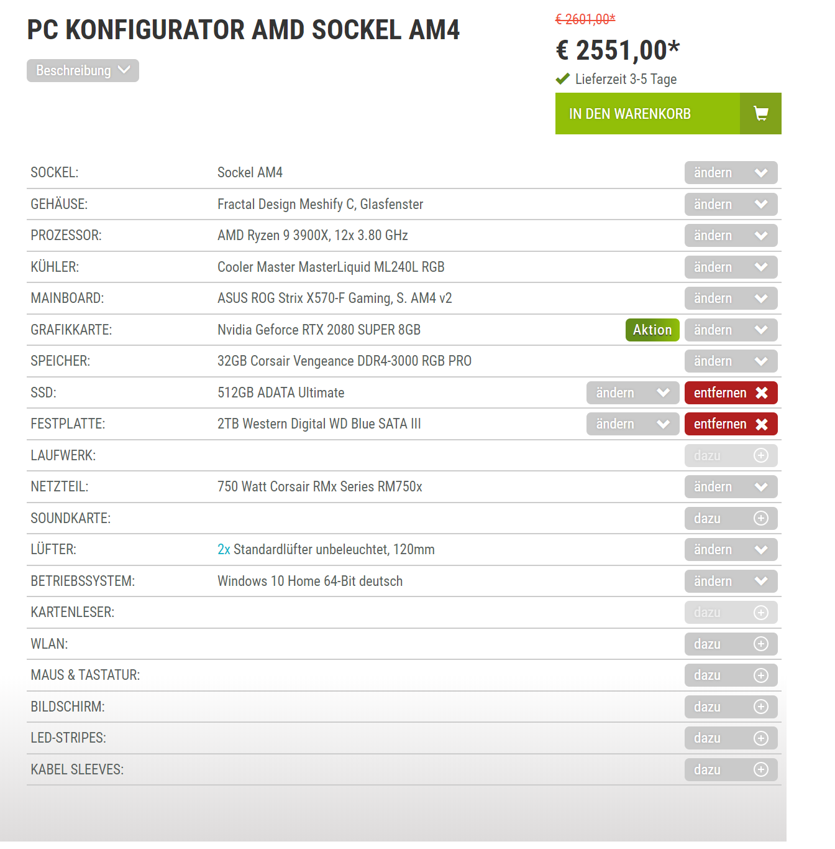
Task: Open the ändern dropdown for Prozessor
Action: point(731,236)
